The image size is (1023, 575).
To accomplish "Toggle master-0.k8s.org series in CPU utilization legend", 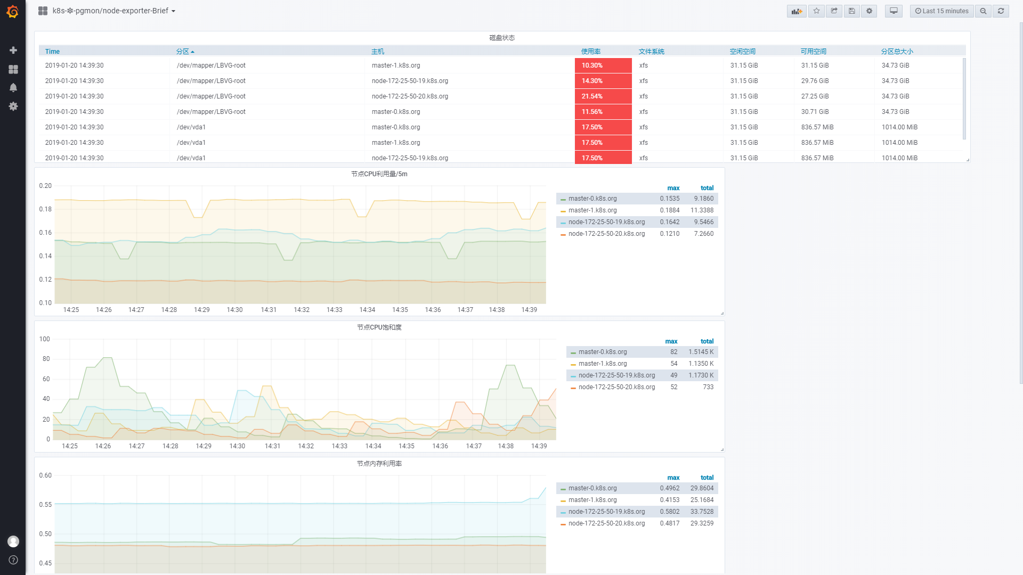I will click(x=592, y=199).
